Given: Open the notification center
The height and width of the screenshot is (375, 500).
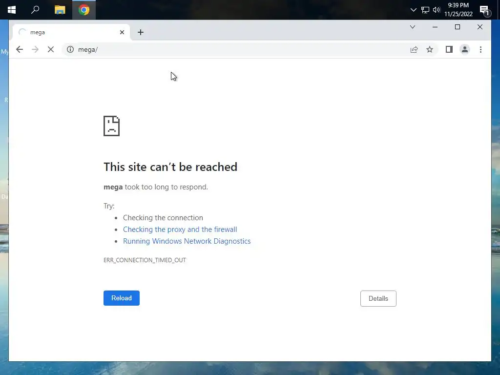Looking at the screenshot, I should point(485,11).
